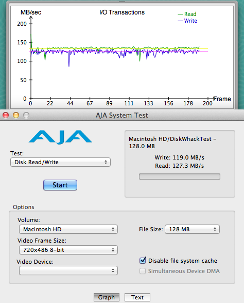This screenshot has height=303, width=244.
Task: Close the AJA System Test window
Action: click(6, 115)
